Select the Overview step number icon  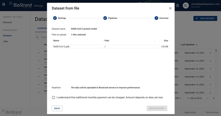(156, 18)
